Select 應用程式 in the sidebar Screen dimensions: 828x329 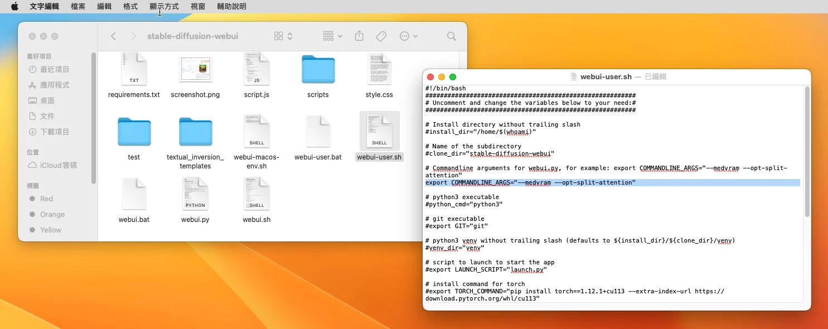(x=55, y=85)
